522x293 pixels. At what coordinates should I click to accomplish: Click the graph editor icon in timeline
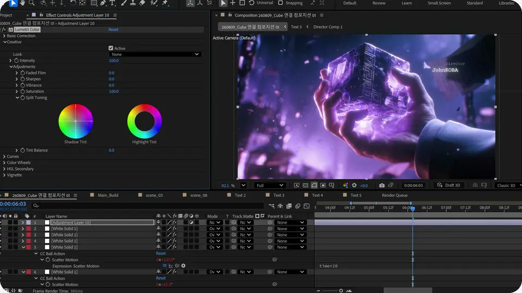click(x=307, y=206)
